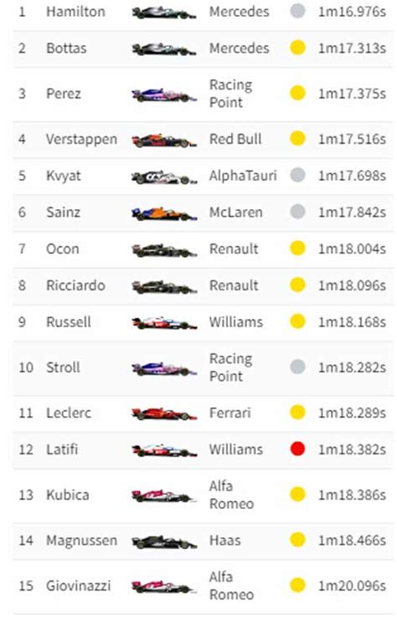Image resolution: width=397 pixels, height=631 pixels.
Task: Click Verstappen's Red Bull car icon
Action: pyautogui.click(x=164, y=140)
